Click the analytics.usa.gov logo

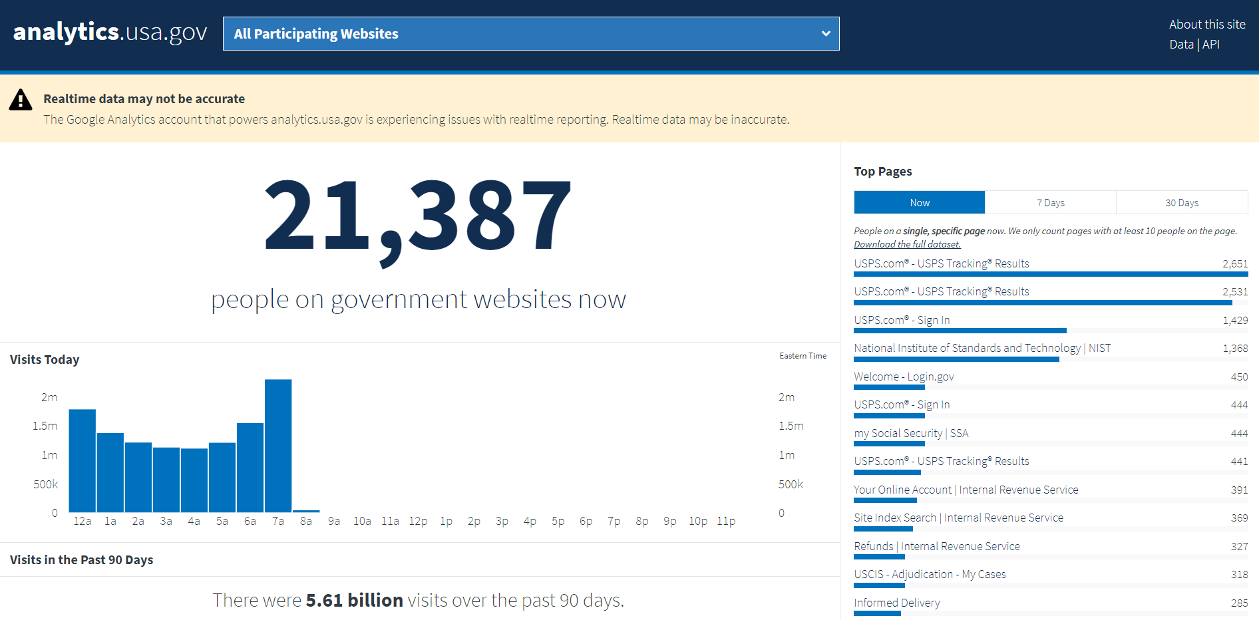[108, 31]
